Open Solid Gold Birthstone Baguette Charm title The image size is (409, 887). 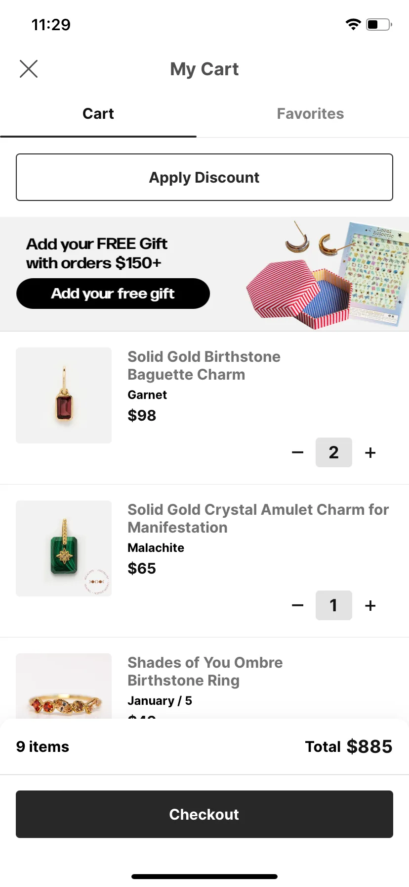(204, 366)
